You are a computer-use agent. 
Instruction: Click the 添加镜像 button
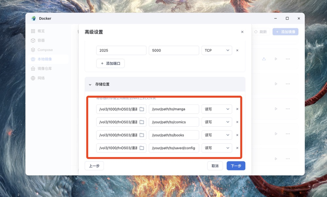(x=285, y=32)
